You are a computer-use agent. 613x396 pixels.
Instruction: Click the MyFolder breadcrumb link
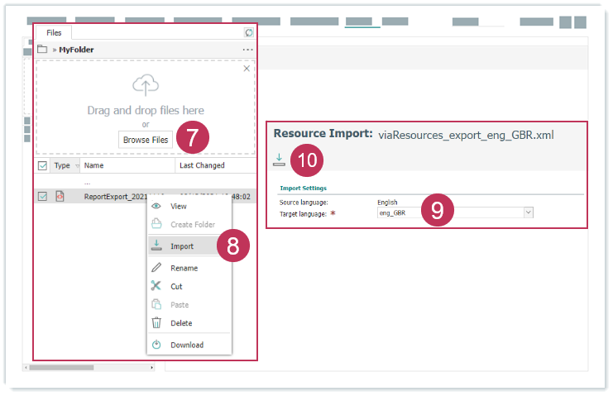(x=75, y=50)
